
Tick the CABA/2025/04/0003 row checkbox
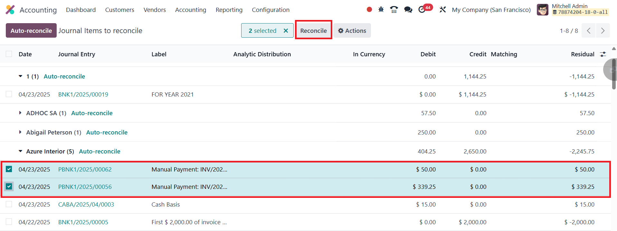point(9,204)
